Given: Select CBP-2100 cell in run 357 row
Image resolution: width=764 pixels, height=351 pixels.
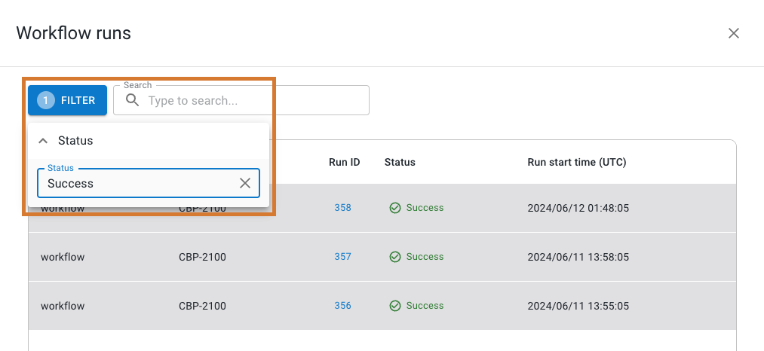Looking at the screenshot, I should pos(202,257).
